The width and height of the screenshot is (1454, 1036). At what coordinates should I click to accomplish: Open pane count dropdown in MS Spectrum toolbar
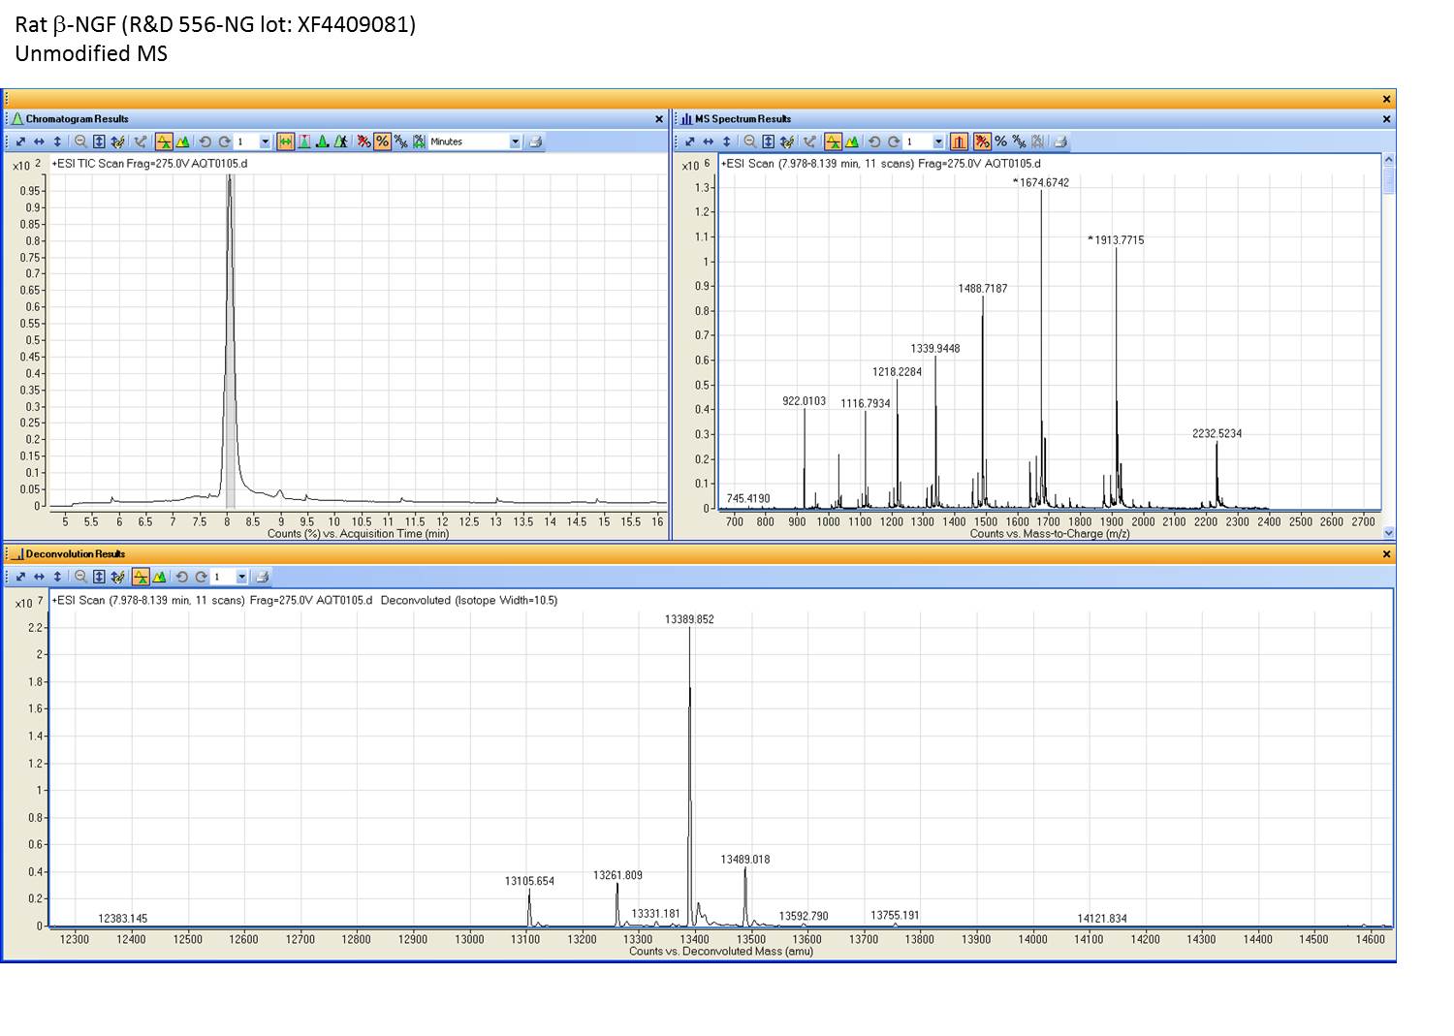(937, 141)
